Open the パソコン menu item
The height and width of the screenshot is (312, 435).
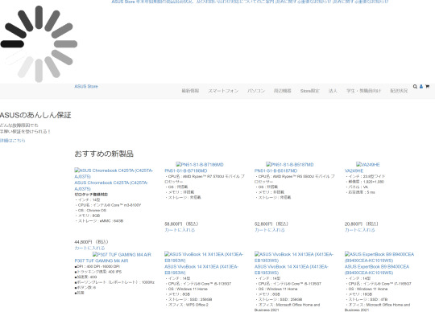pyautogui.click(x=256, y=91)
